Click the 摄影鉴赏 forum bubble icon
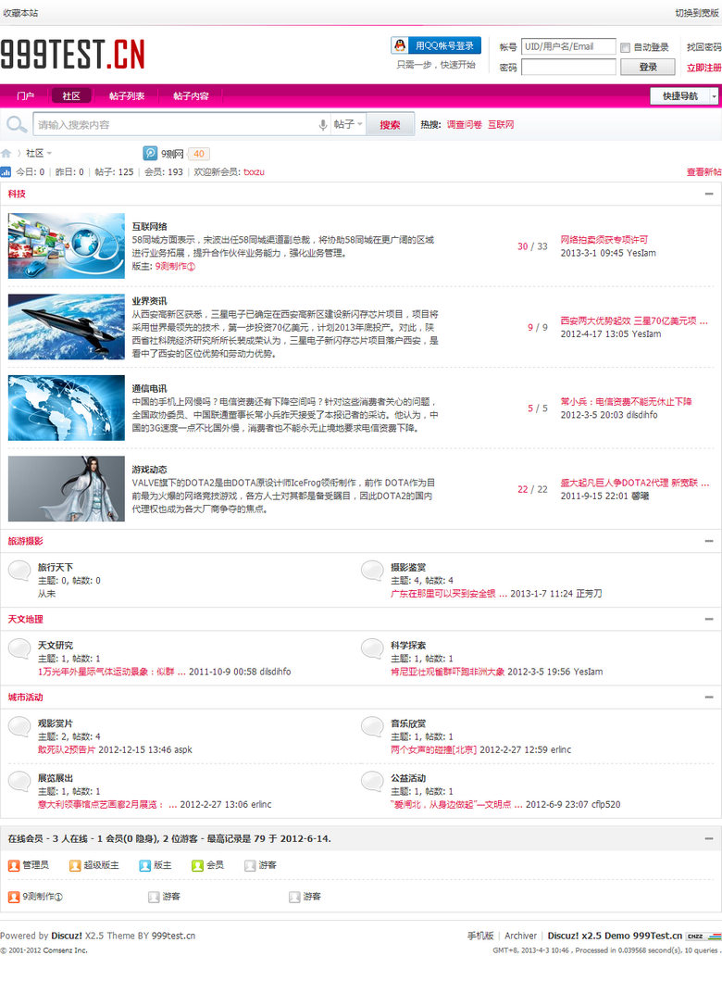The height and width of the screenshot is (993, 722). pos(372,571)
